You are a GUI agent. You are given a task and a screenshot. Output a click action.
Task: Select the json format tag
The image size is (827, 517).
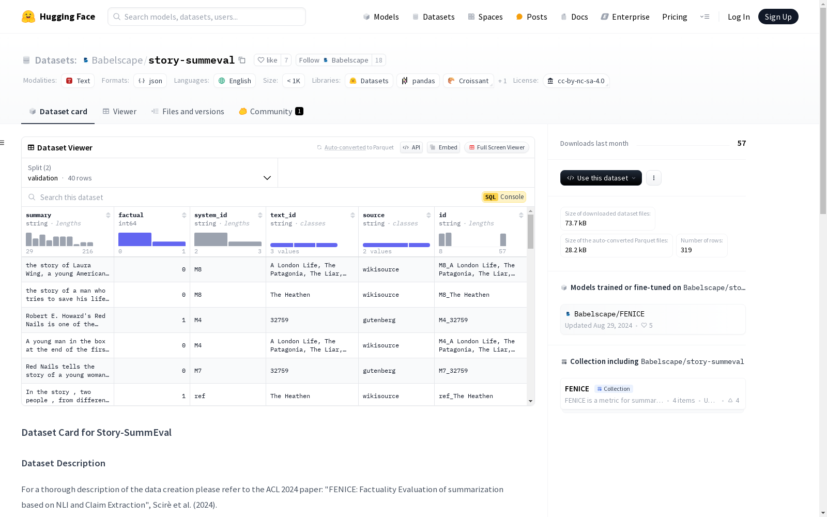point(150,81)
